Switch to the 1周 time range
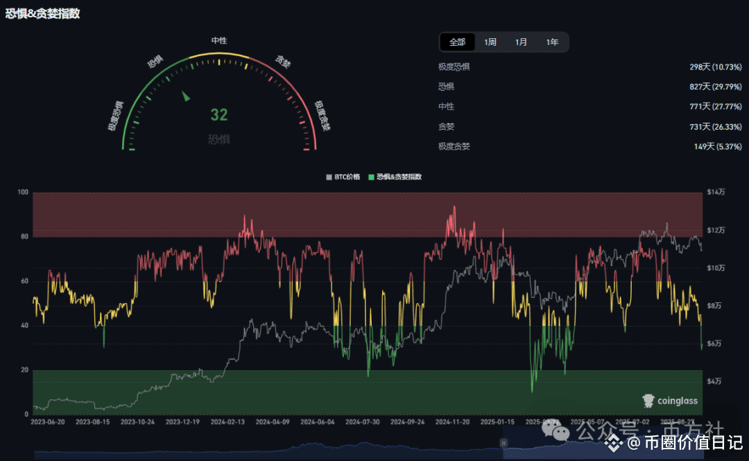Image resolution: width=749 pixels, height=461 pixels. 490,42
